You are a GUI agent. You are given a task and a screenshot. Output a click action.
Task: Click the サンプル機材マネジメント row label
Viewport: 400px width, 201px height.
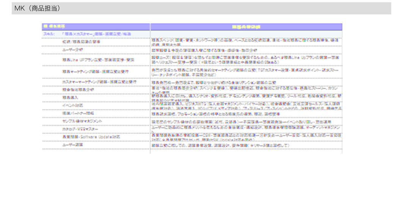[x=82, y=121]
